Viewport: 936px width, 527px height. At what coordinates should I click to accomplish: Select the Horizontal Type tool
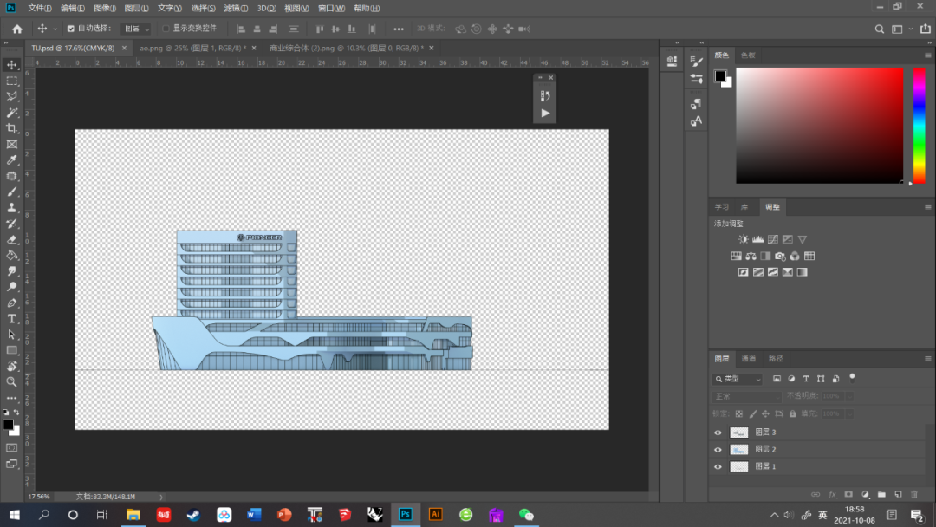click(12, 319)
